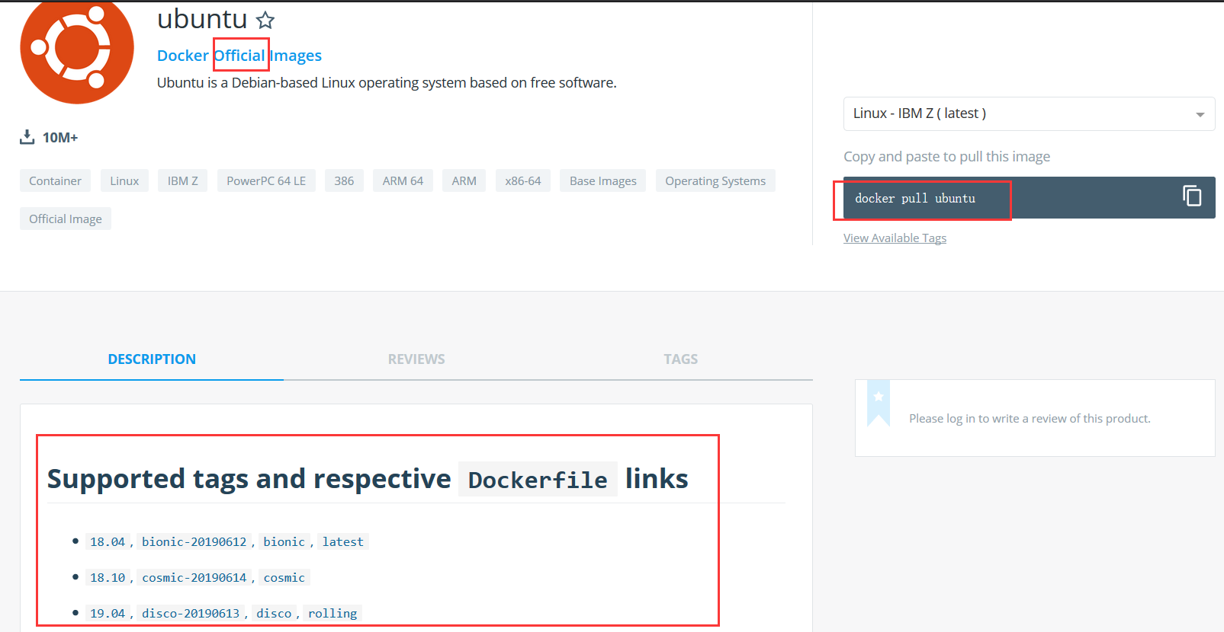
Task: Click the download count icon
Action: [27, 137]
